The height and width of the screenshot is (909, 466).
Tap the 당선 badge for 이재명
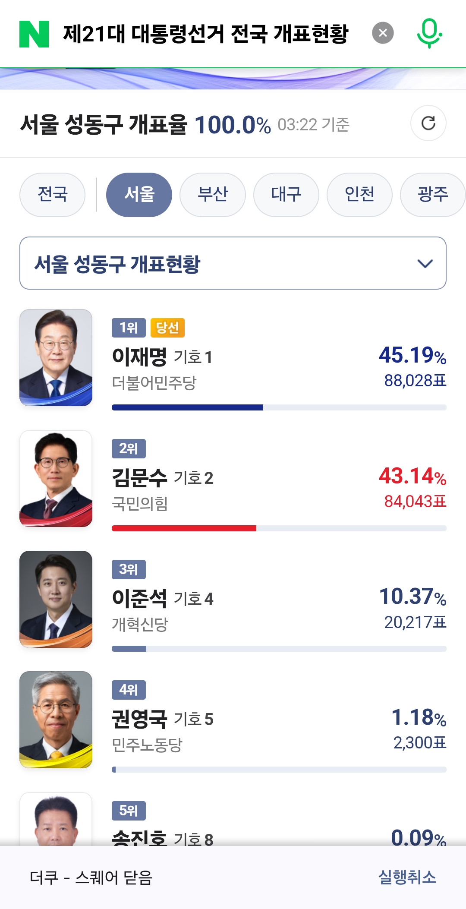[167, 328]
